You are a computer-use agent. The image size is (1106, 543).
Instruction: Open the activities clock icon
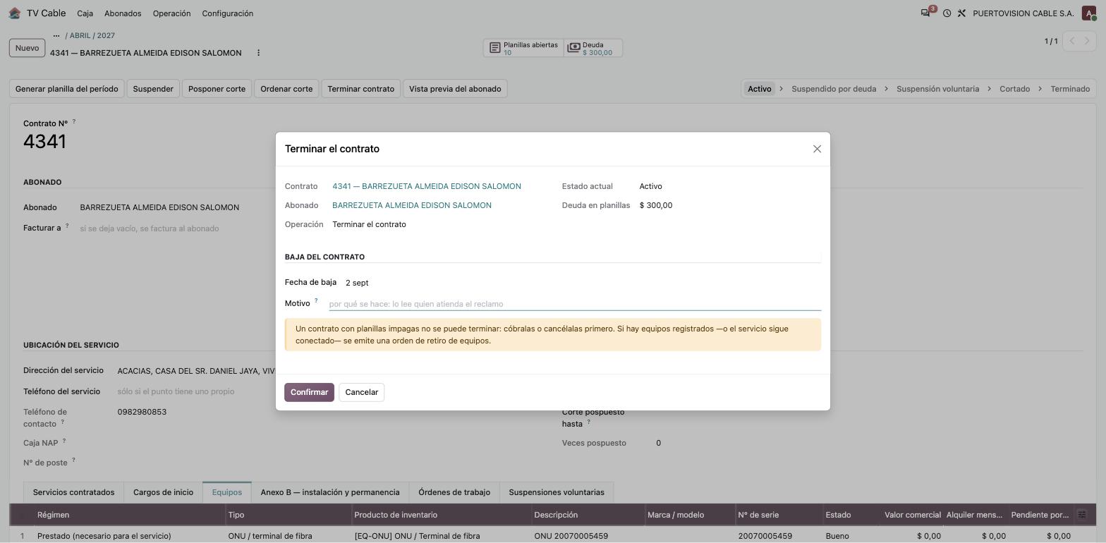(x=947, y=13)
